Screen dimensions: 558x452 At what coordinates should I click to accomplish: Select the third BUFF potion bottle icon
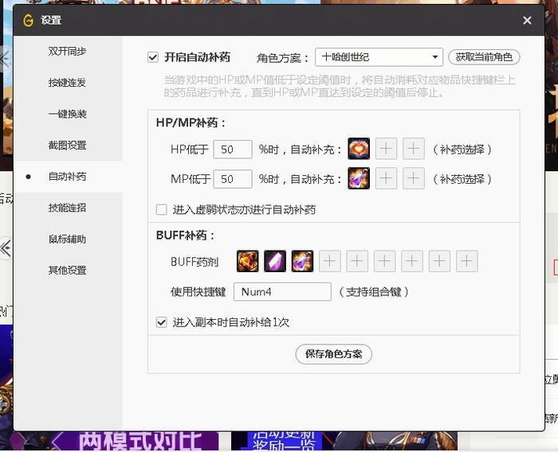(302, 261)
